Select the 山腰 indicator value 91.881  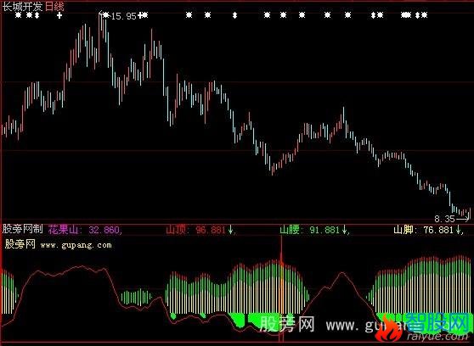coord(324,231)
